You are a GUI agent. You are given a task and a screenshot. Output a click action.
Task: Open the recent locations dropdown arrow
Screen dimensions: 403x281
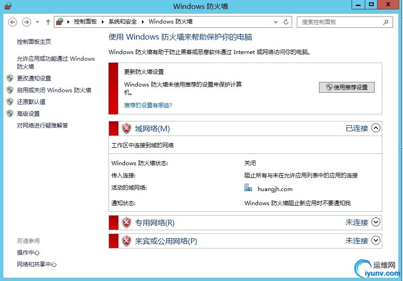point(38,22)
